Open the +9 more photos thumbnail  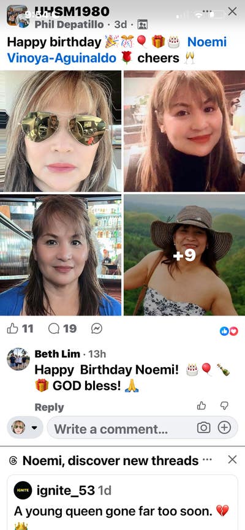[x=184, y=255]
